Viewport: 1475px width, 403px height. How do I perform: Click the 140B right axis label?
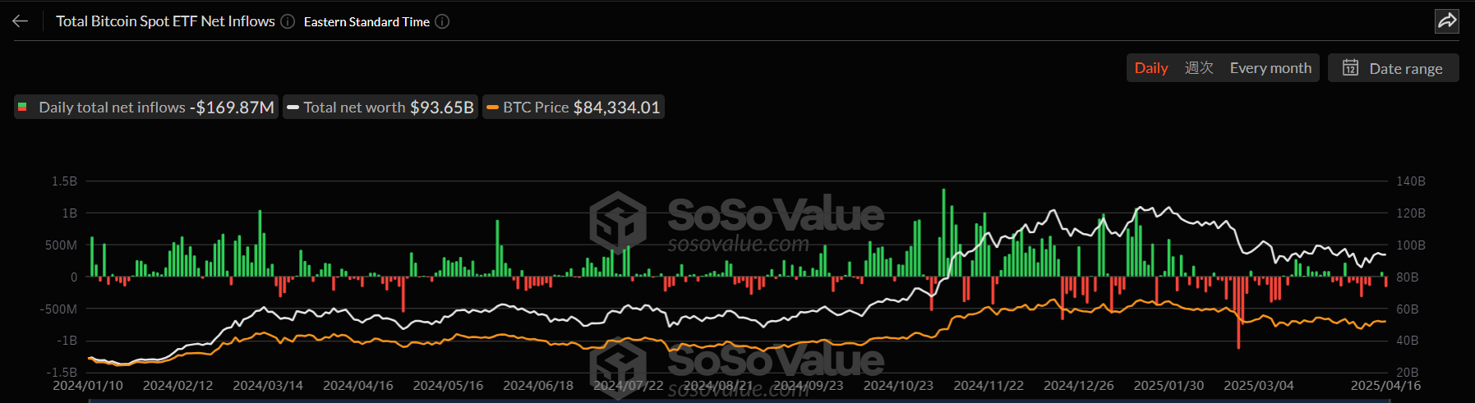(x=1411, y=181)
